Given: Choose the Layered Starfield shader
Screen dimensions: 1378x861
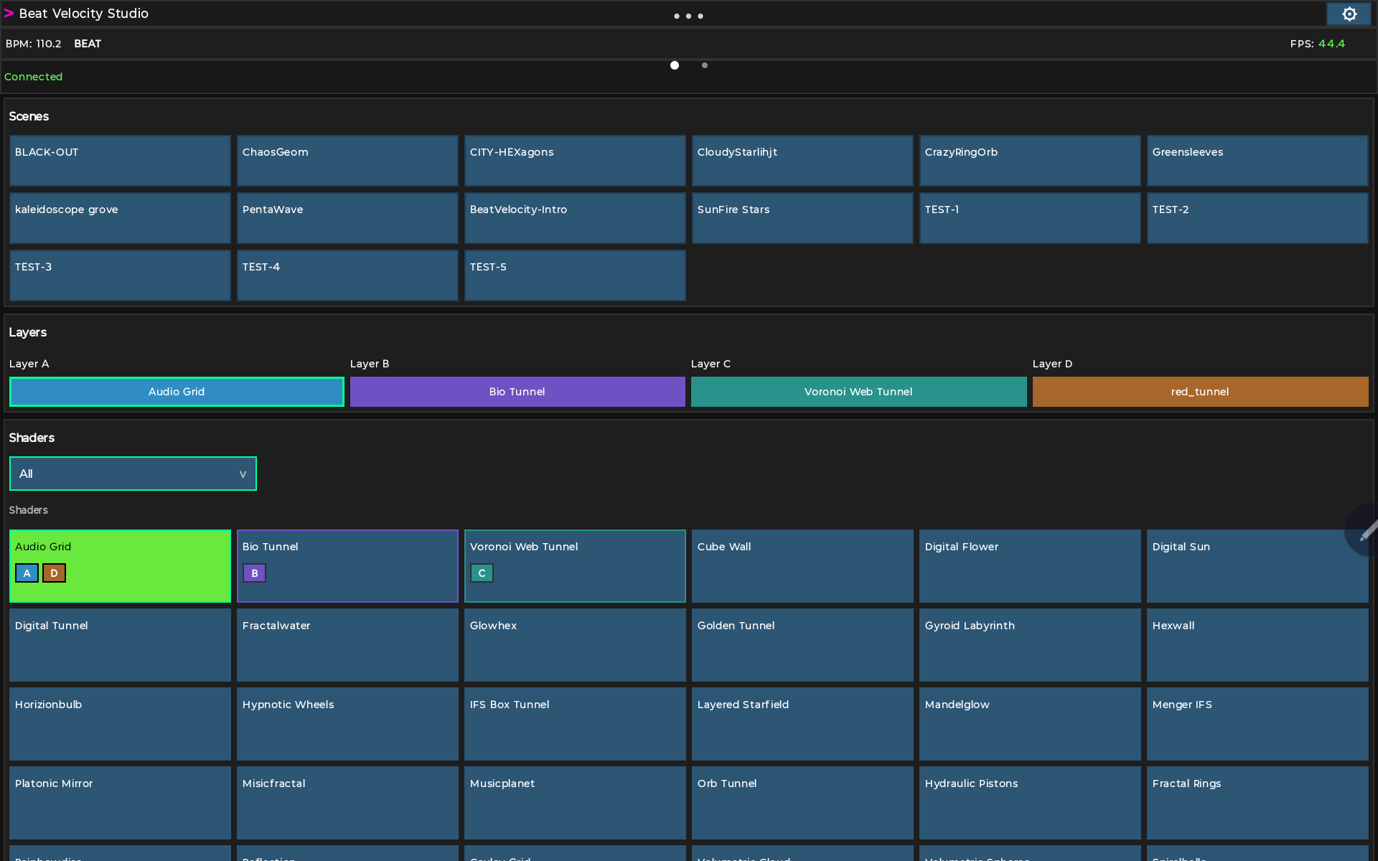Looking at the screenshot, I should click(802, 724).
